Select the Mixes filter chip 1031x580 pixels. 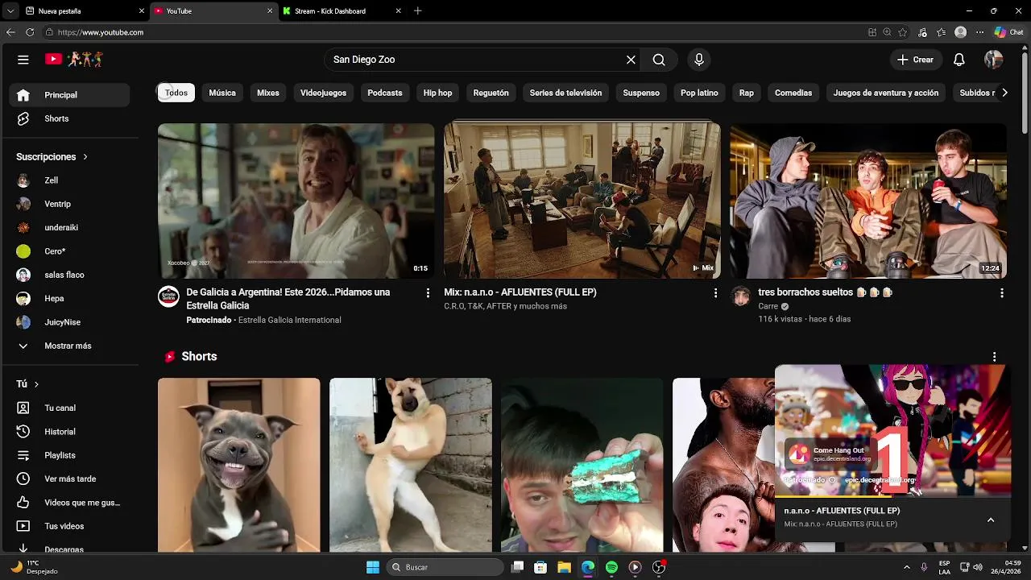(x=268, y=93)
